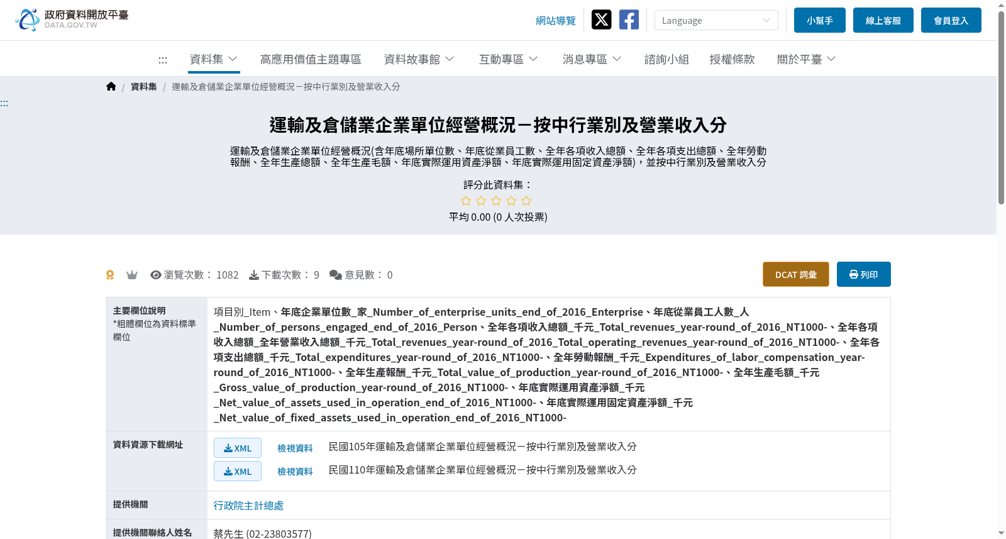The image size is (1006, 539).
Task: Click the comments count icon
Action: pyautogui.click(x=336, y=275)
